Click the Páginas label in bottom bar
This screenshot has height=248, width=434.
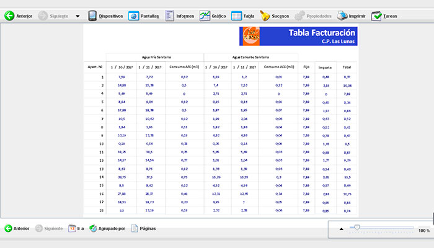148,229
